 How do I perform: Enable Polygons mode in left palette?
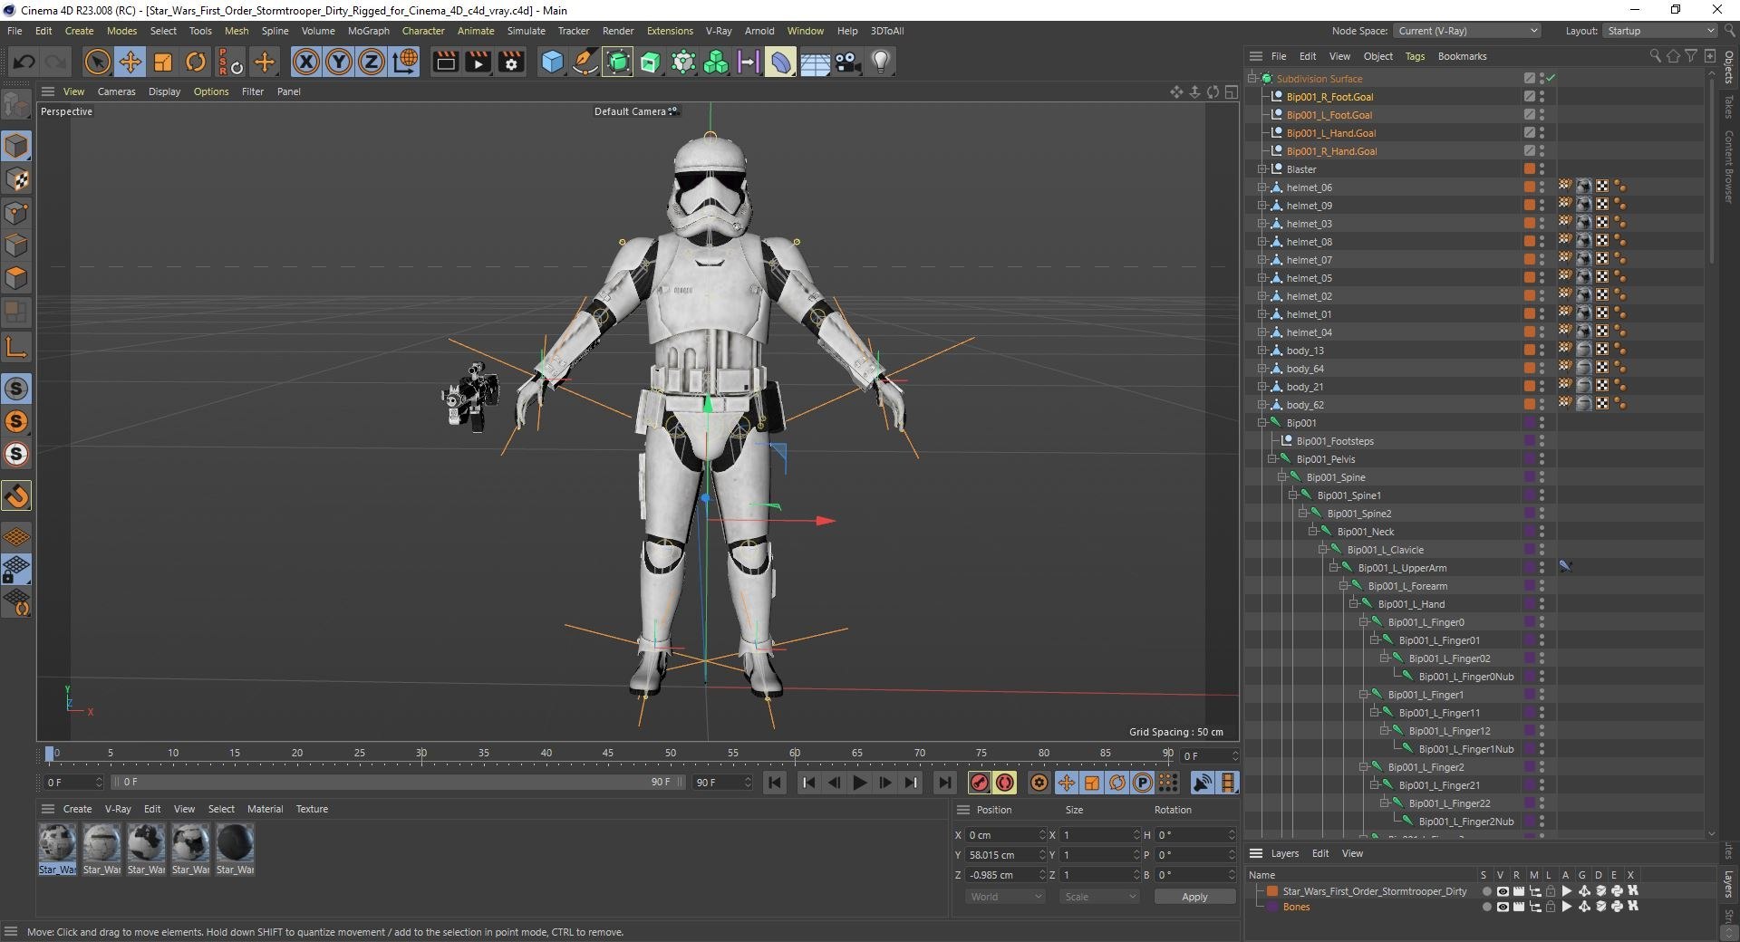tap(16, 278)
